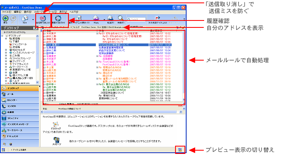Image resolution: width=287 pixels, height=158 pixels.
Task: Select ブックマーク in the tree
Action: point(18,61)
